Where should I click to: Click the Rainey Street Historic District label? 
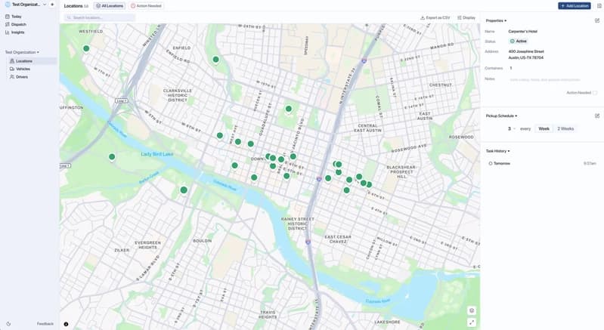coord(297,224)
